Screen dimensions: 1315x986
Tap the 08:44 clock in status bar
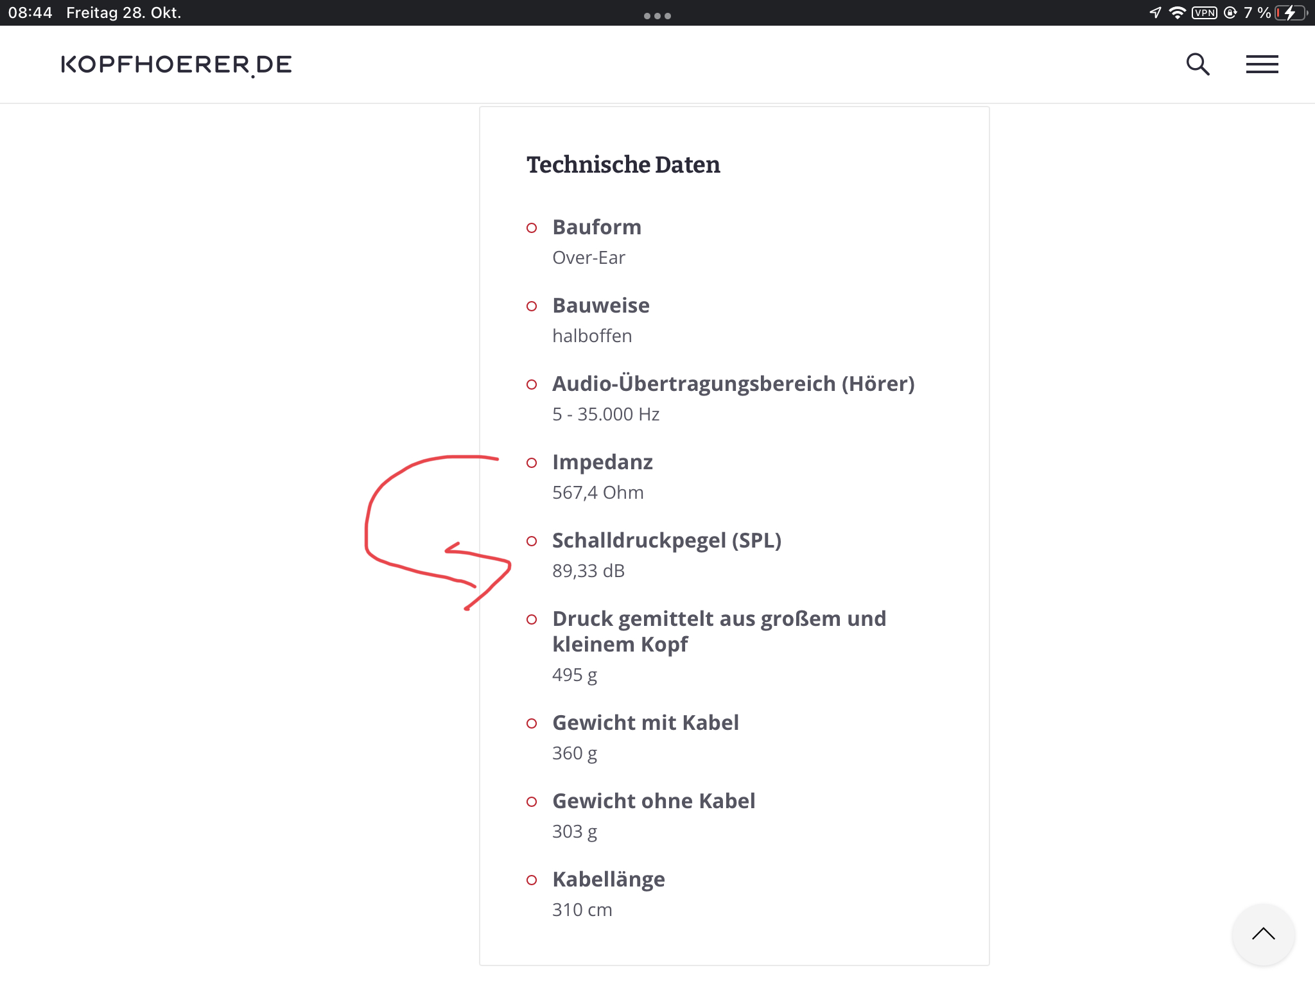pos(30,13)
